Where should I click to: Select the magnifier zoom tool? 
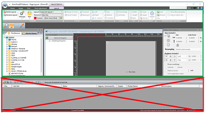6,25
